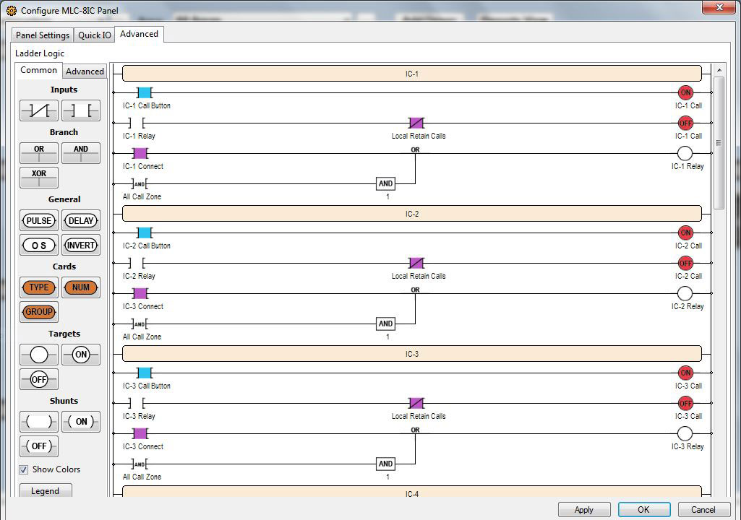Close the Configure MLC-8IC Panel dialog
This screenshot has height=520, width=741.
719,7
